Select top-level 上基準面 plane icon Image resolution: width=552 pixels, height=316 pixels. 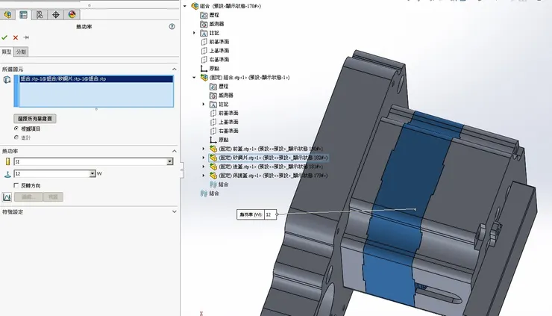point(204,51)
